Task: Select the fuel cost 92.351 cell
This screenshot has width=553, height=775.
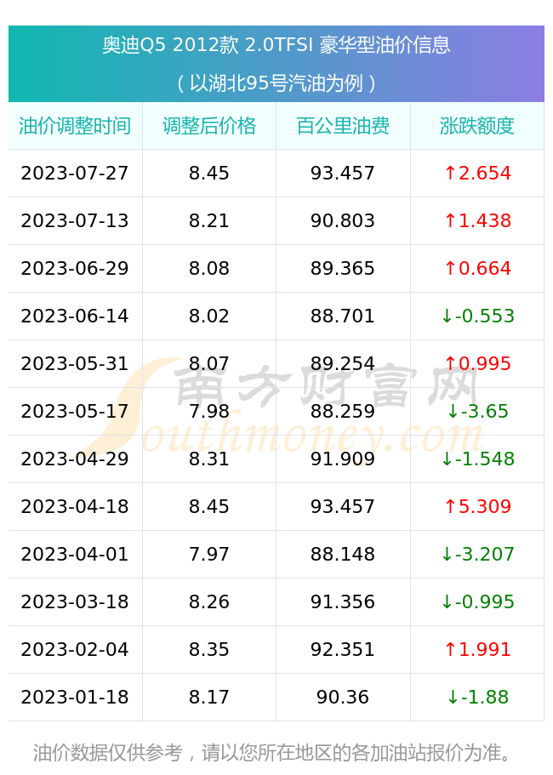Action: point(343,650)
